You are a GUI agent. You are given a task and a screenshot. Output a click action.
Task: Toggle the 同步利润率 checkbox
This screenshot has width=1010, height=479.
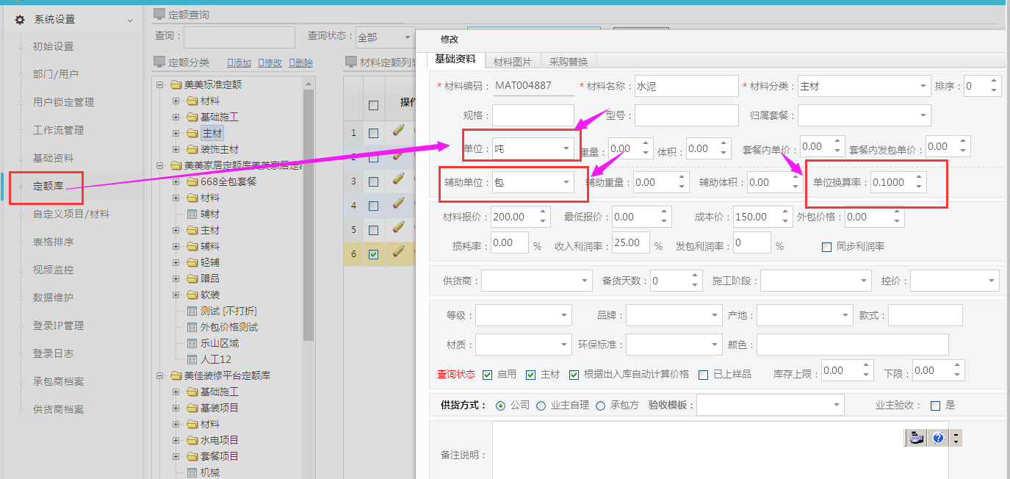(x=826, y=247)
